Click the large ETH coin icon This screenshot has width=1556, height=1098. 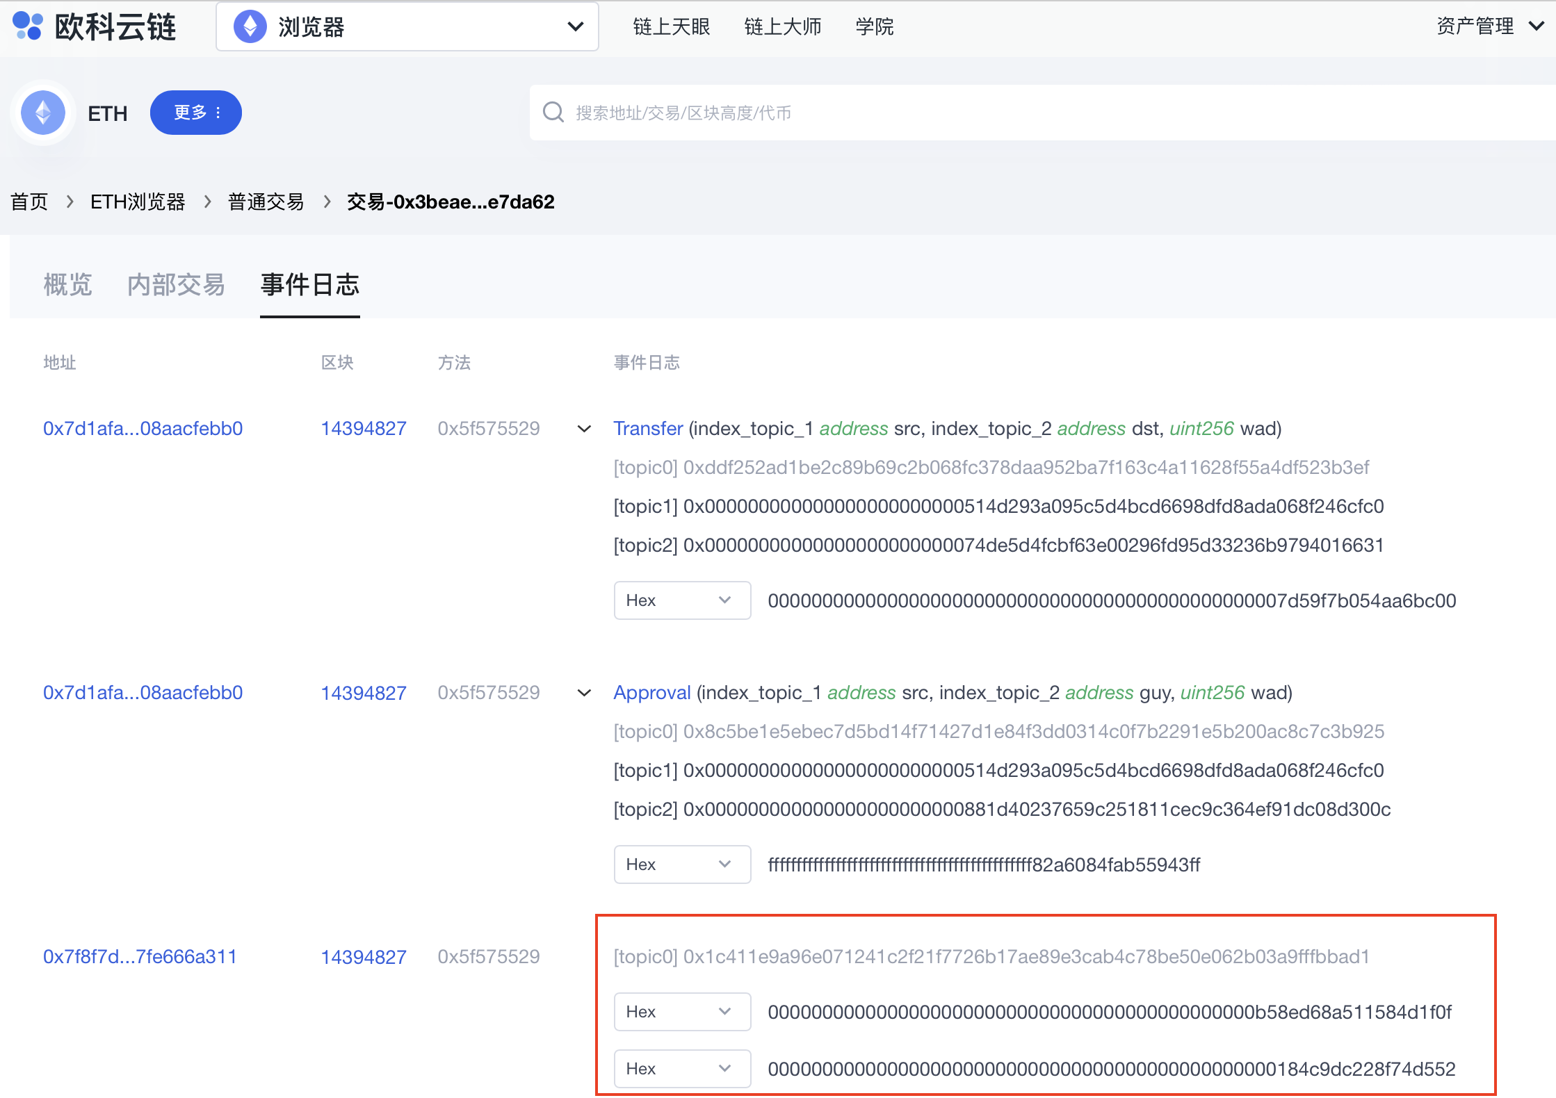43,113
